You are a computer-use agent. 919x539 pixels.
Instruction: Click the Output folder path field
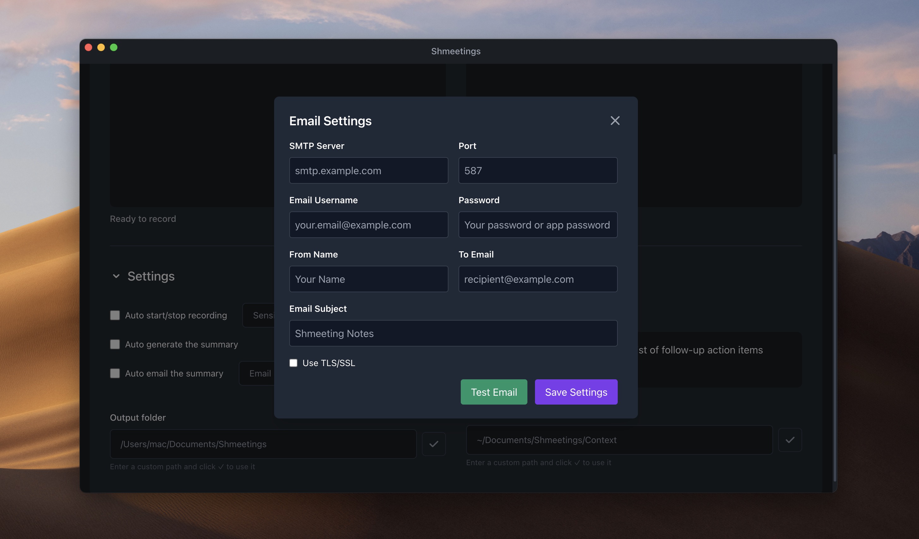point(263,444)
